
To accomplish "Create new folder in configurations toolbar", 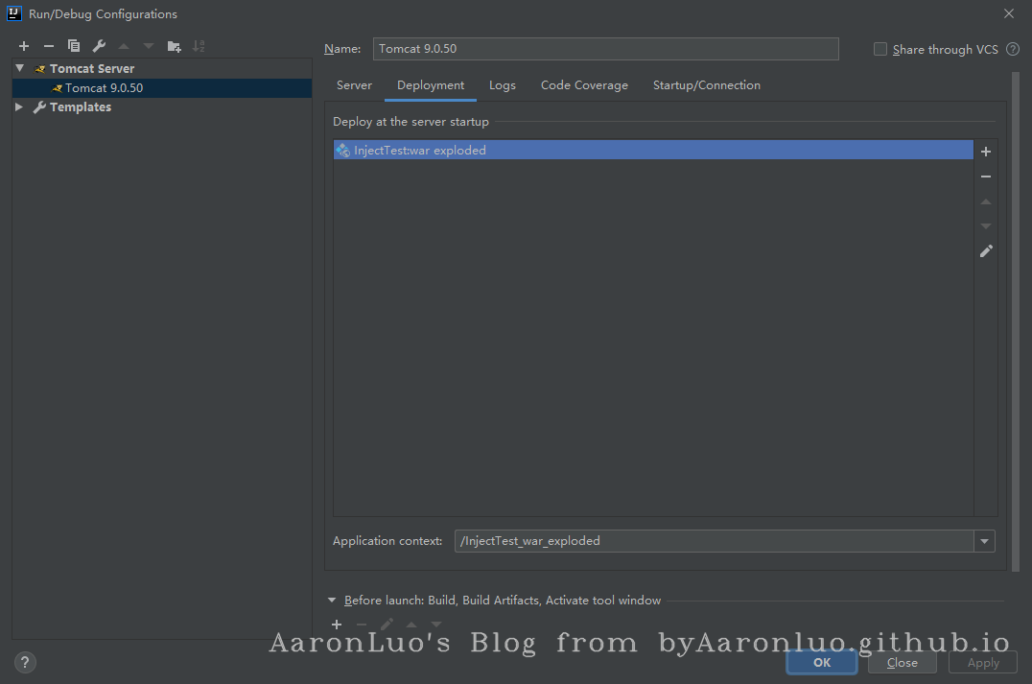I will point(174,46).
